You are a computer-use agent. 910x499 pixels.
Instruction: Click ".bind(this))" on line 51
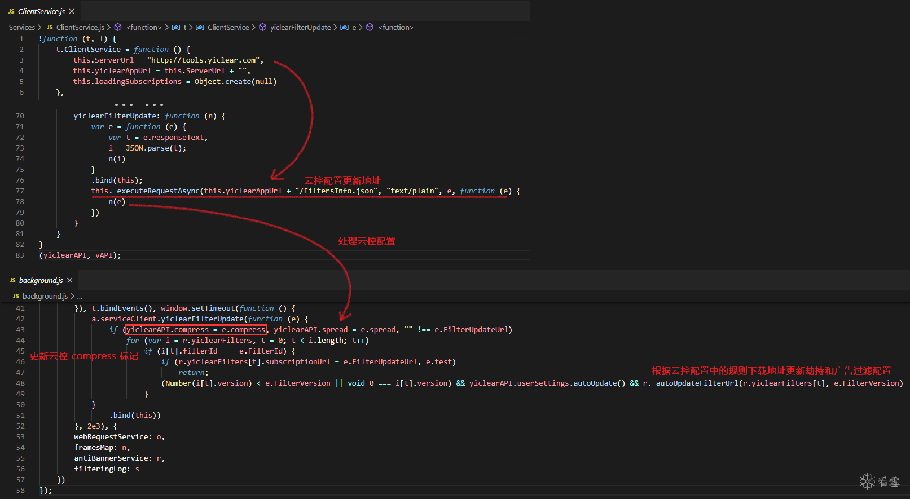(x=135, y=416)
